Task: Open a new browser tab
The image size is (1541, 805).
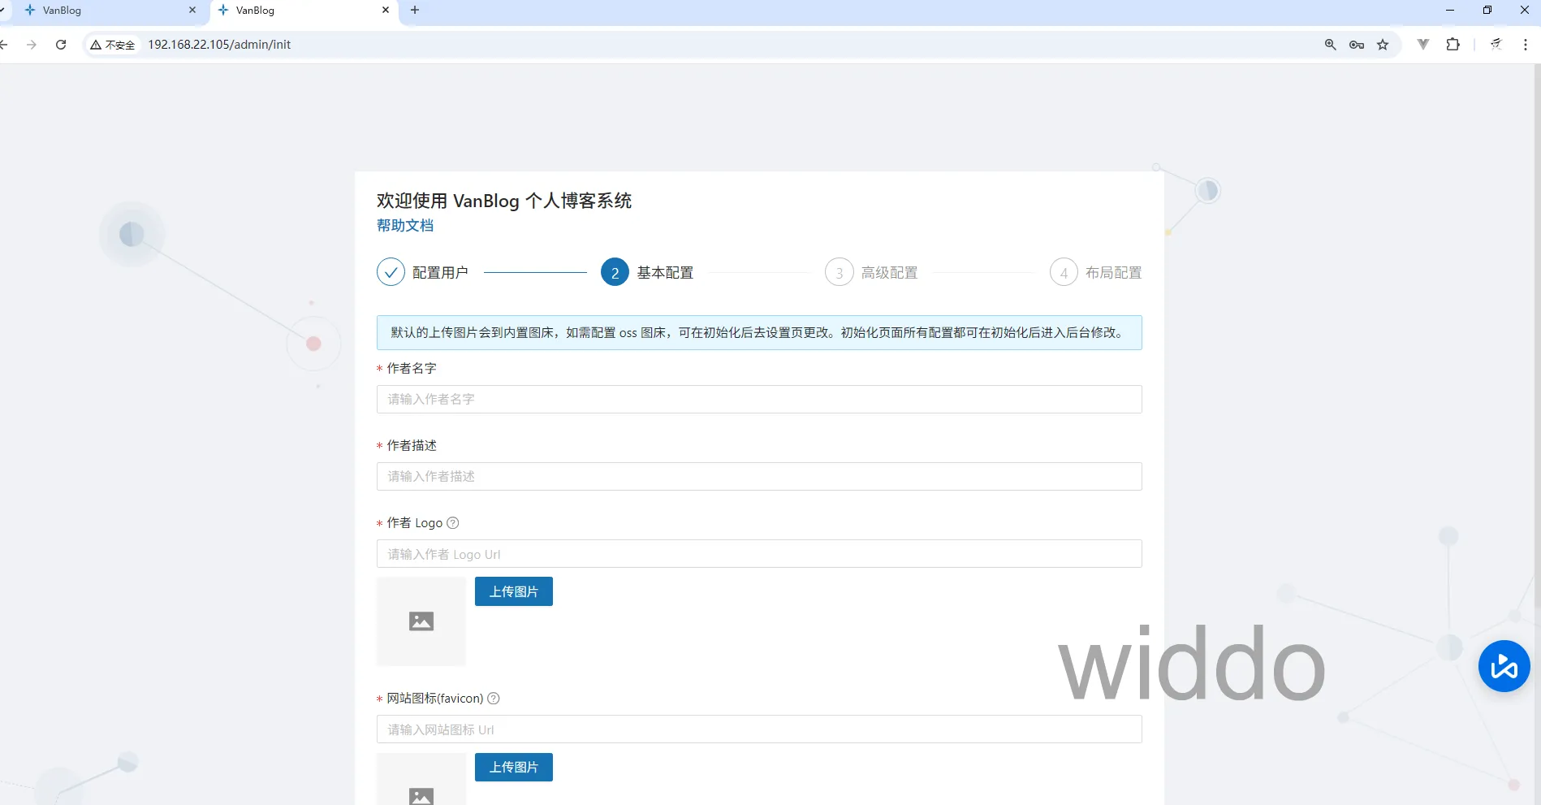Action: point(415,11)
